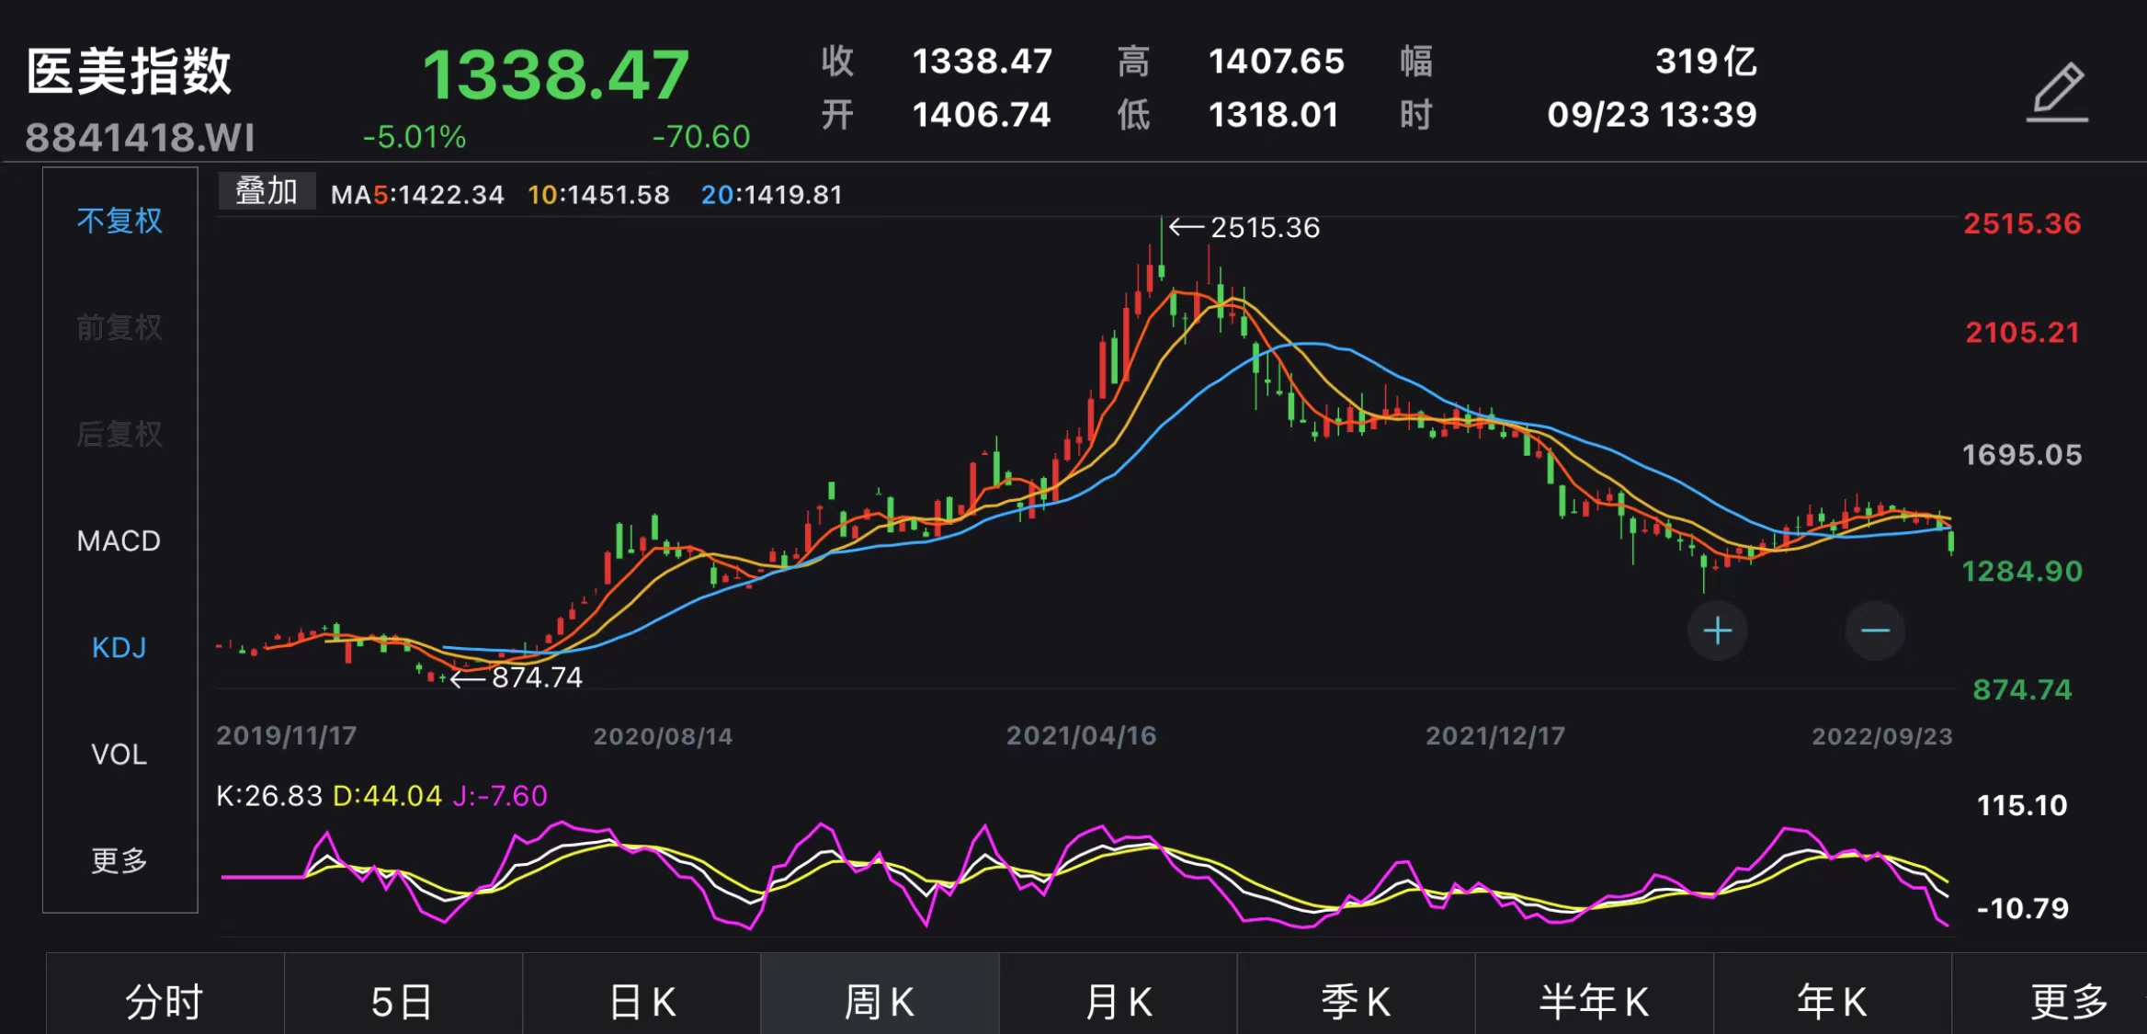Image resolution: width=2147 pixels, height=1034 pixels.
Task: Tap the 医美指数 index title
Action: coord(129,72)
